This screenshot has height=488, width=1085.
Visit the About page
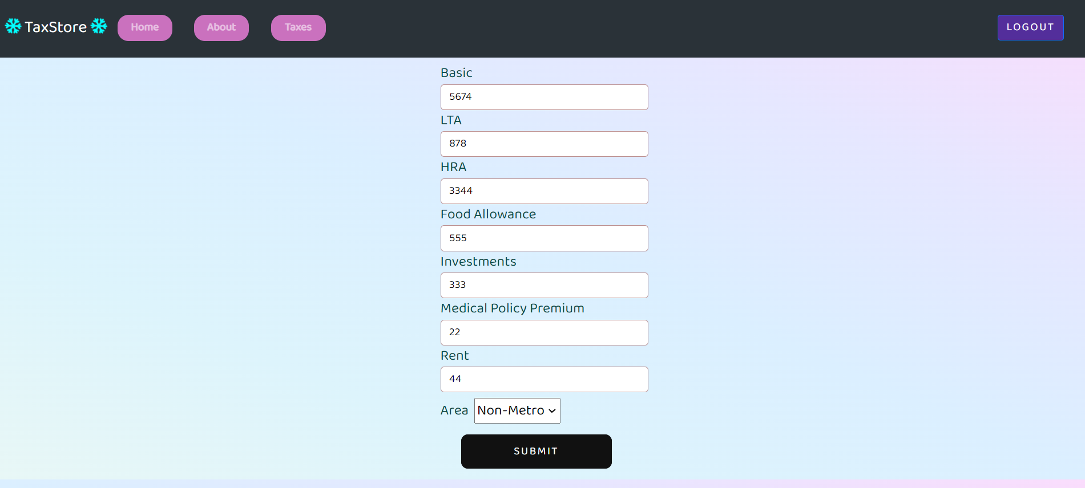point(221,27)
